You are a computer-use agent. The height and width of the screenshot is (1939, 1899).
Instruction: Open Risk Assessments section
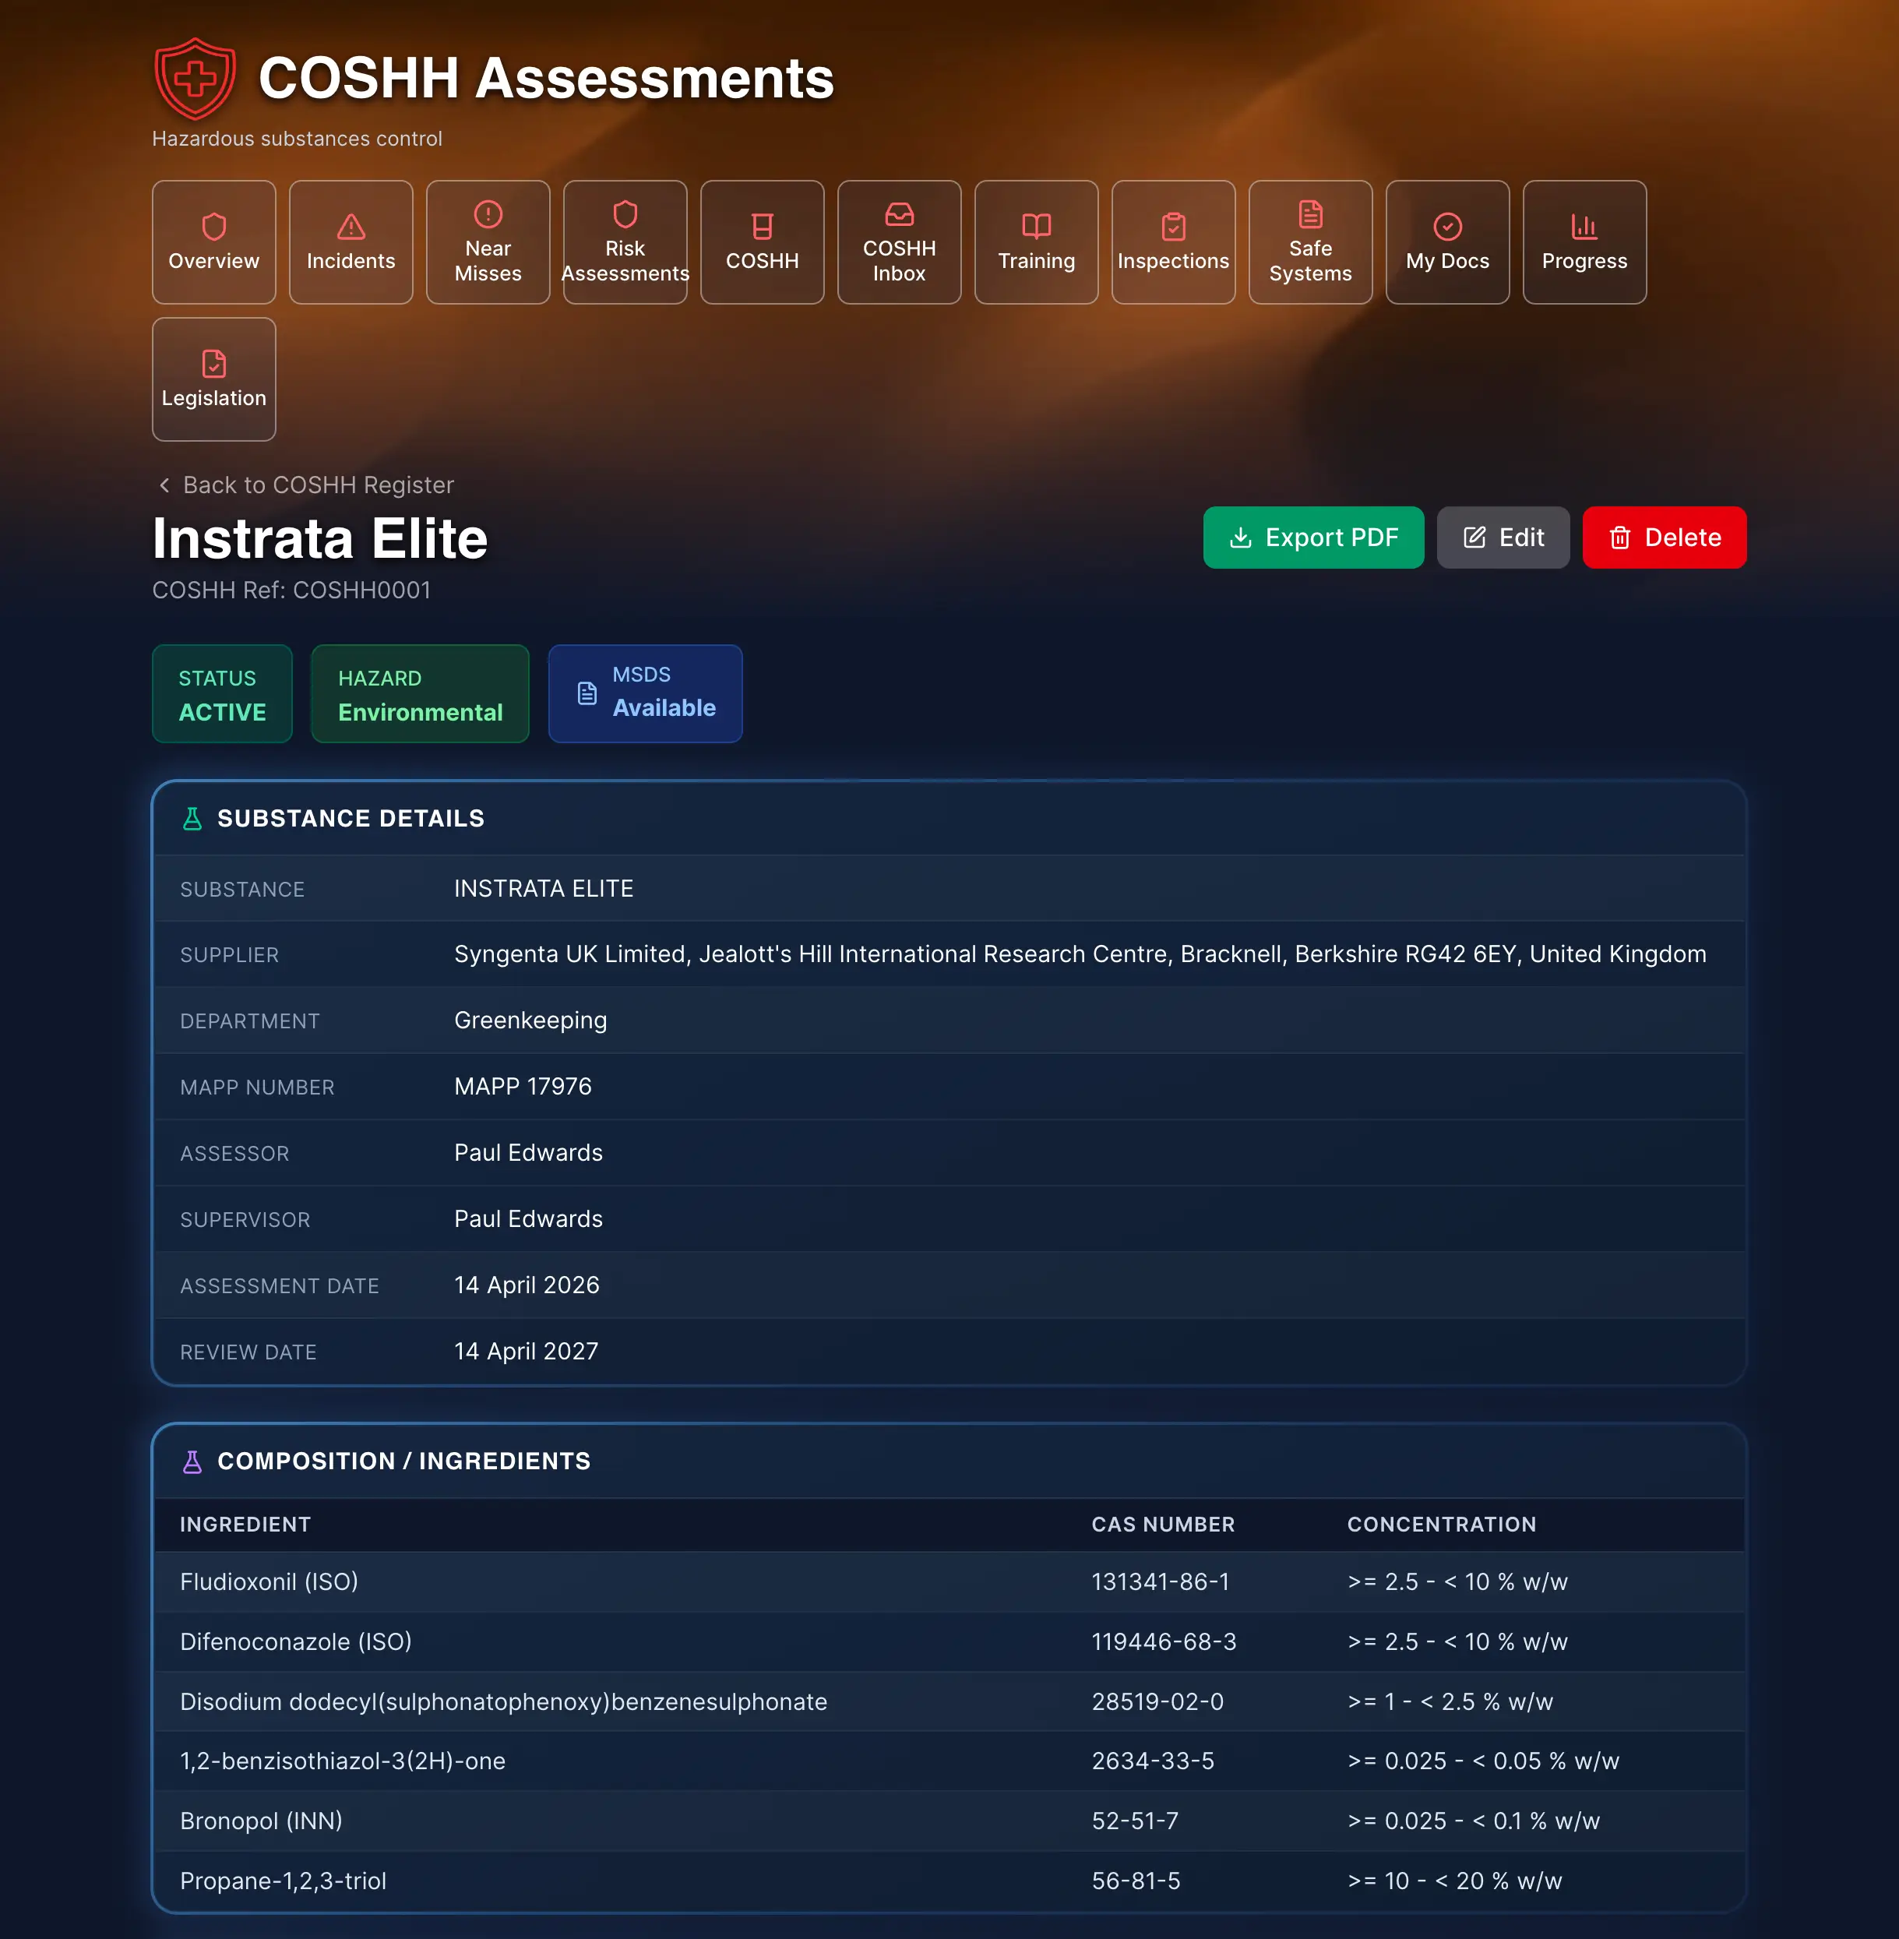pos(625,242)
